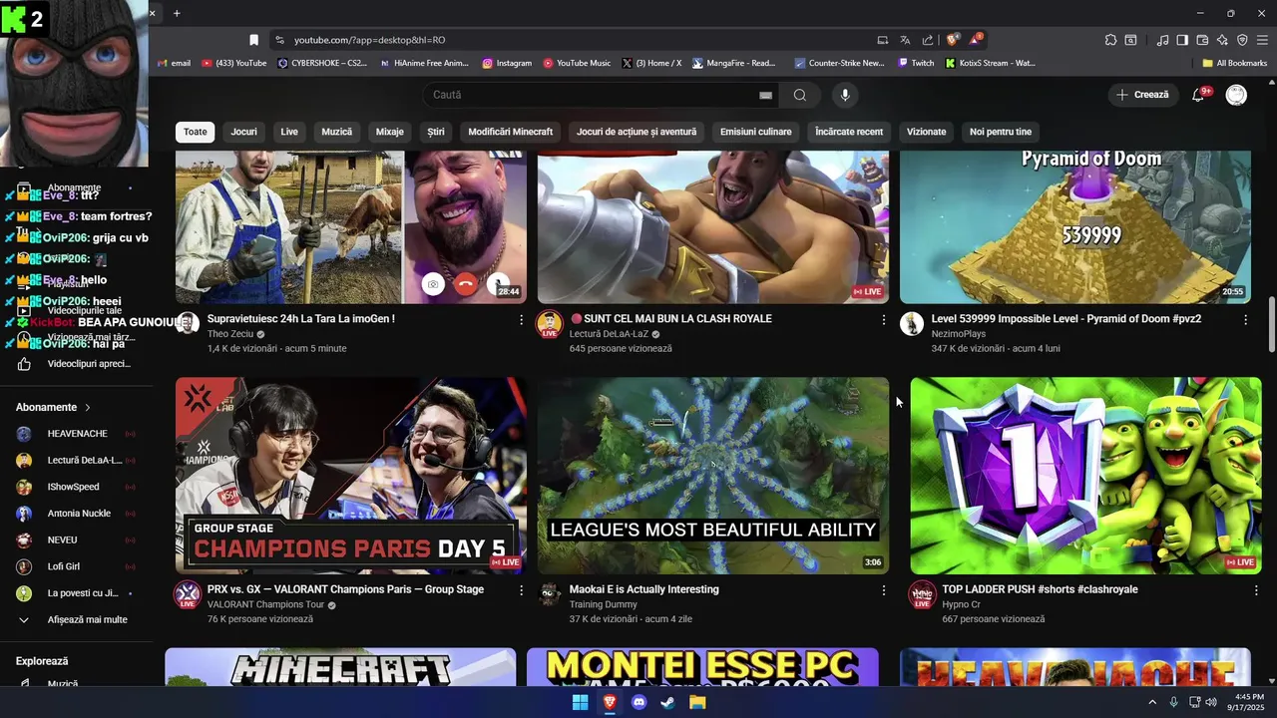This screenshot has height=718, width=1277.
Task: Show hidden system tray icons chevron
Action: pyautogui.click(x=1153, y=702)
